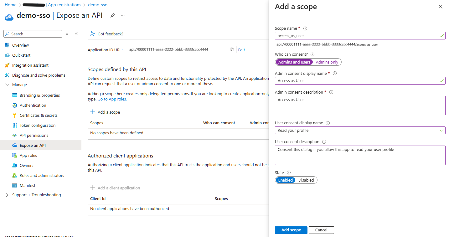Image resolution: width=449 pixels, height=237 pixels.
Task: Edit the Application ID URI
Action: pyautogui.click(x=241, y=49)
